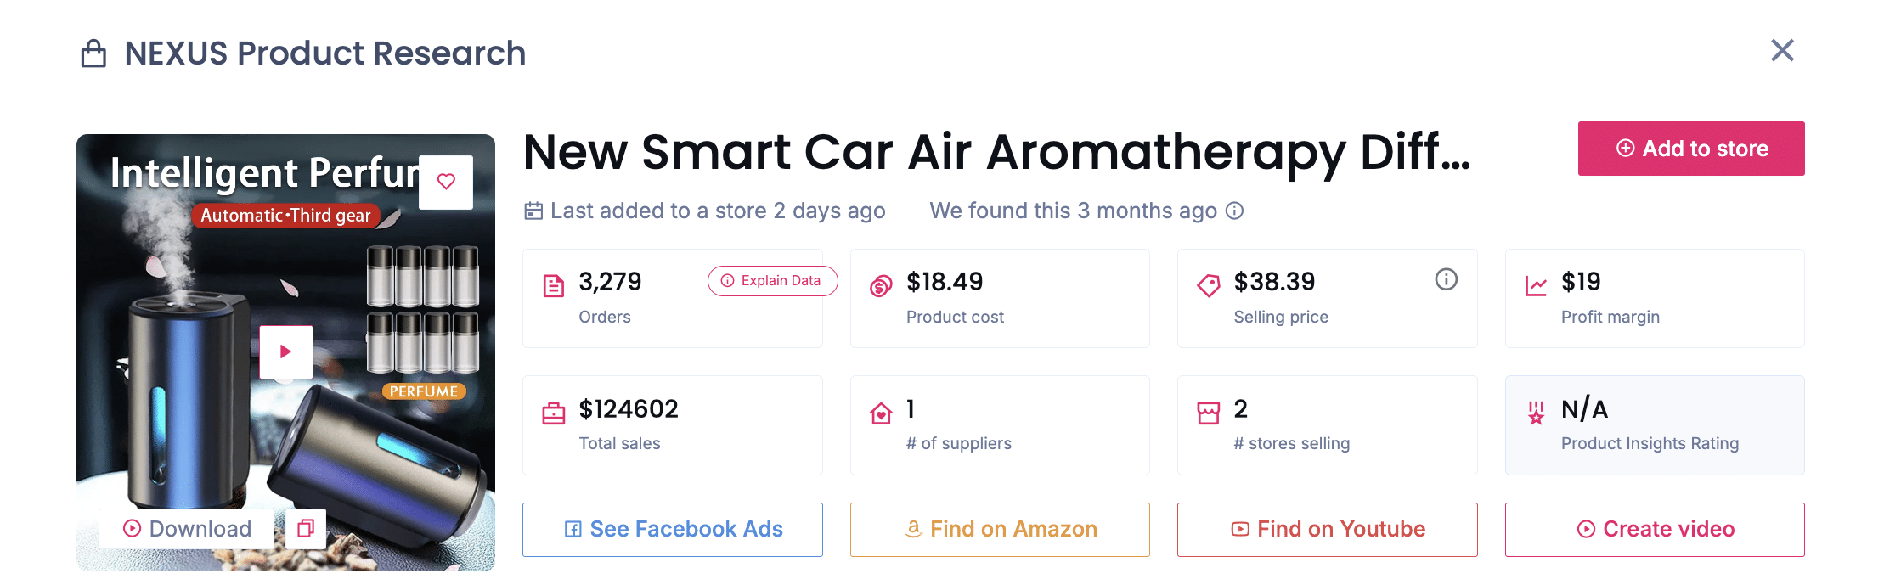This screenshot has width=1884, height=579.
Task: Click the Explain Data button
Action: click(x=771, y=280)
